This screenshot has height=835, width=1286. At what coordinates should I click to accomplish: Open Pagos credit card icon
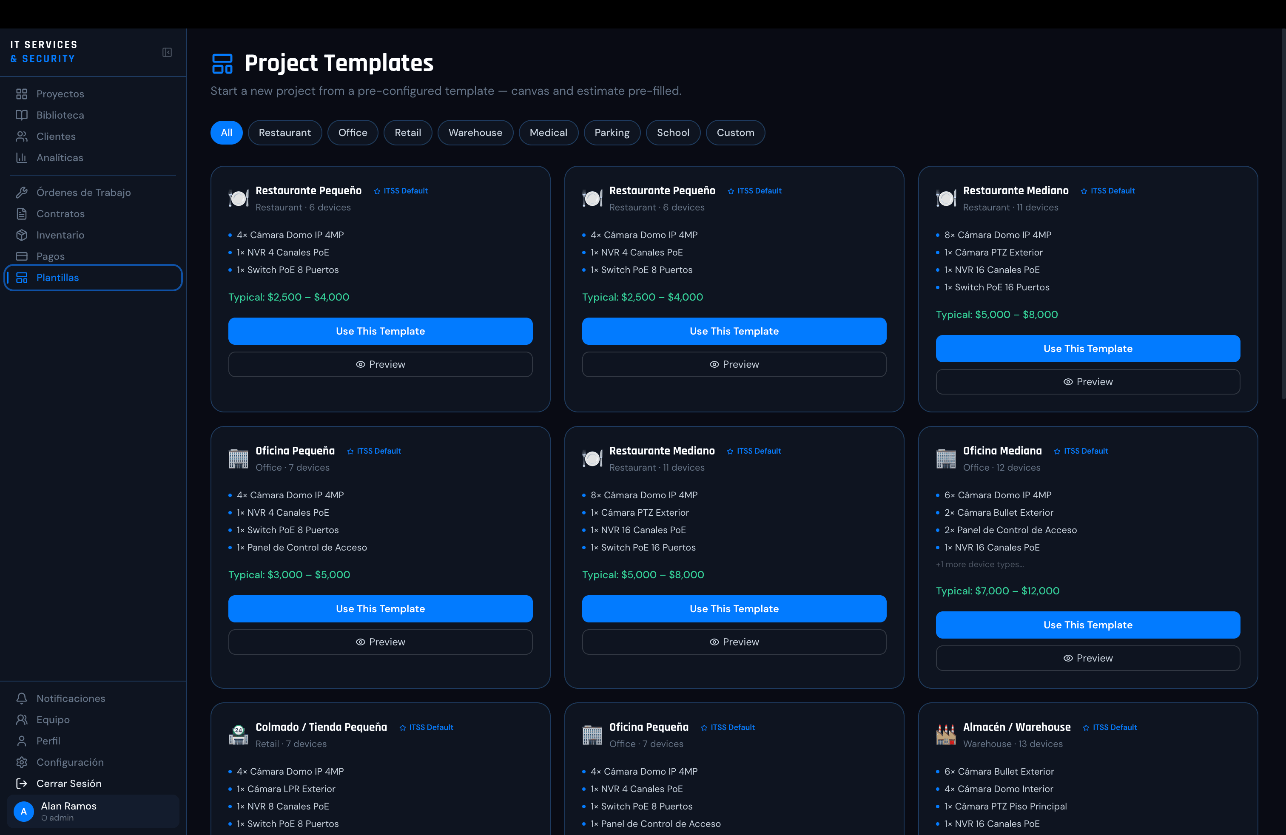tap(22, 256)
